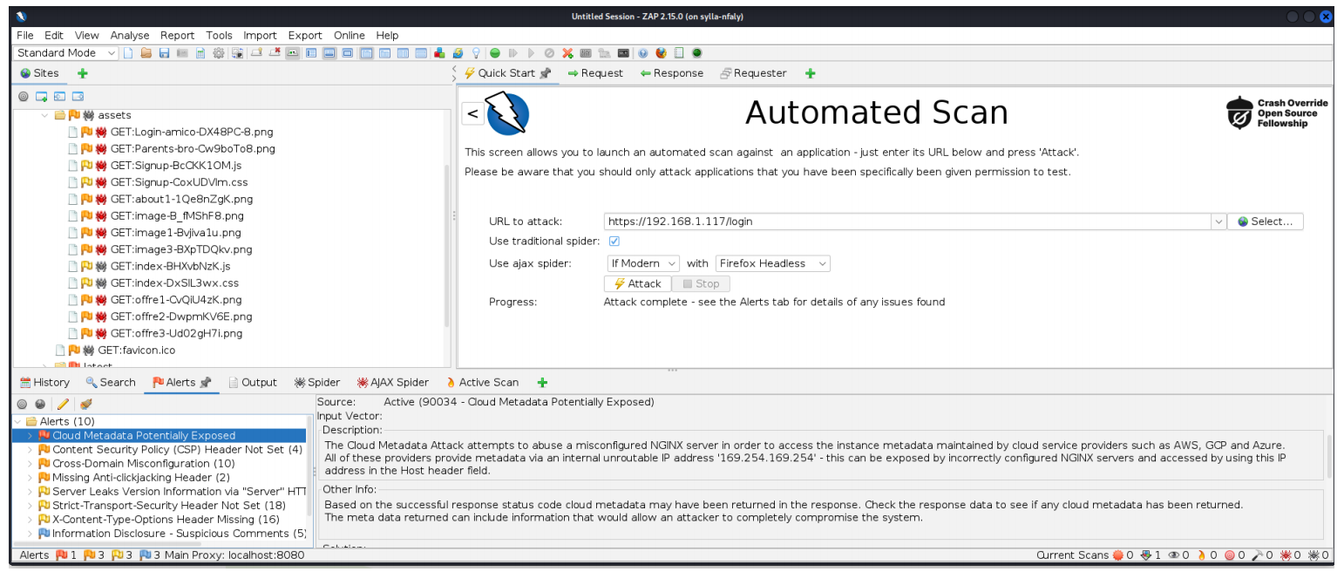Click the Attack button
The image size is (1344, 572).
[637, 283]
